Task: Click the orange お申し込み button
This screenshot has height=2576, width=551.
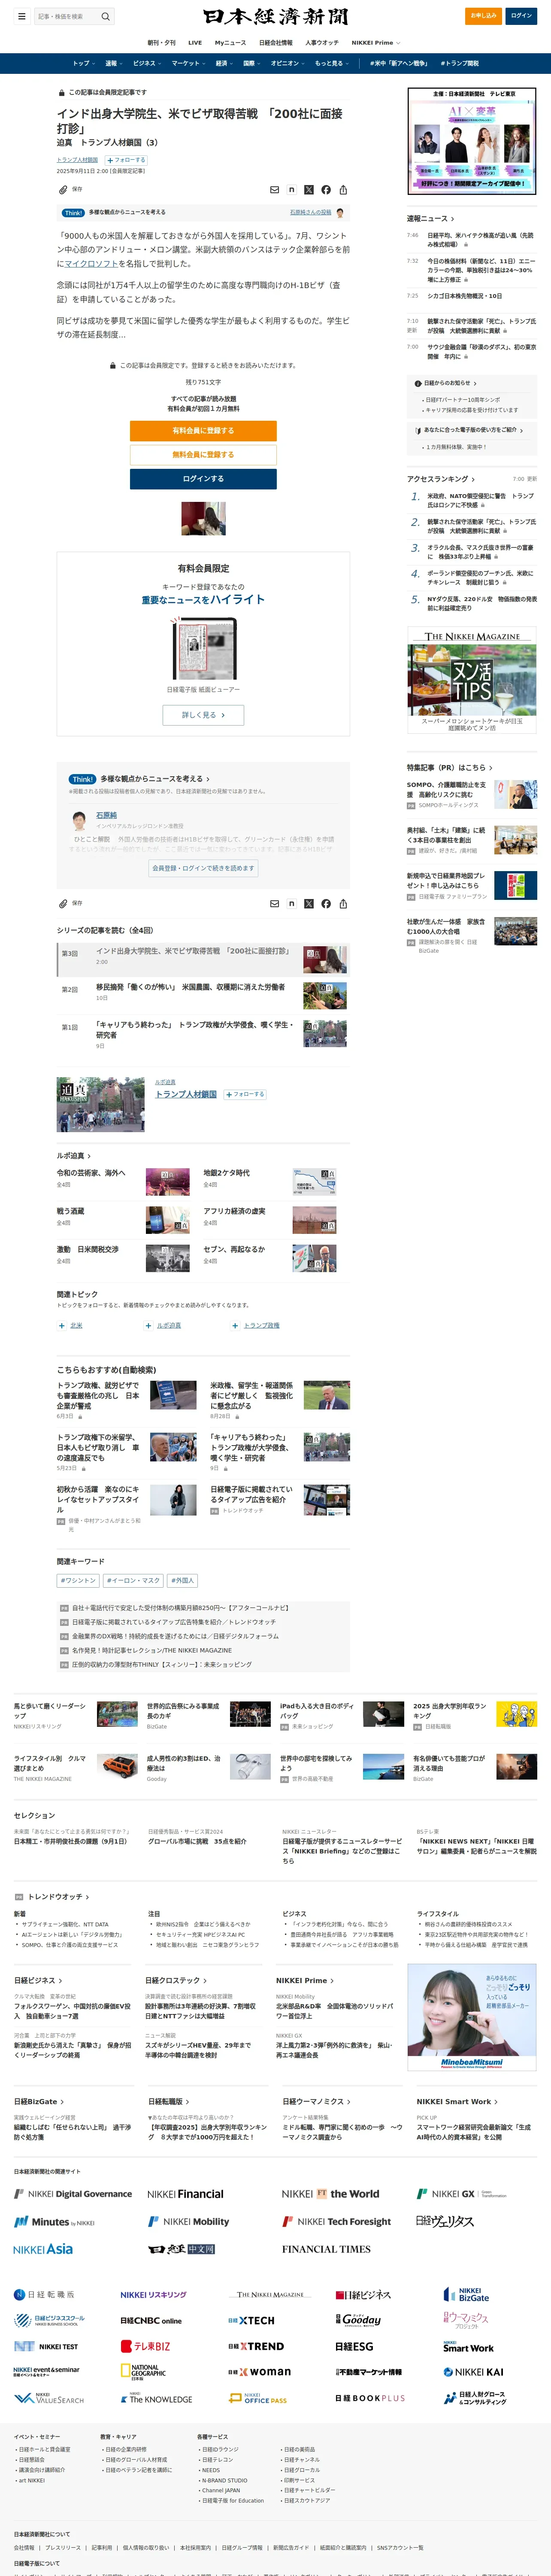Action: (x=483, y=16)
